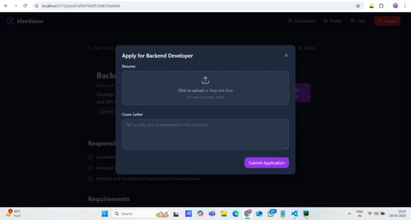View site information icon in address bar
The height and width of the screenshot is (220, 411).
pyautogui.click(x=36, y=6)
